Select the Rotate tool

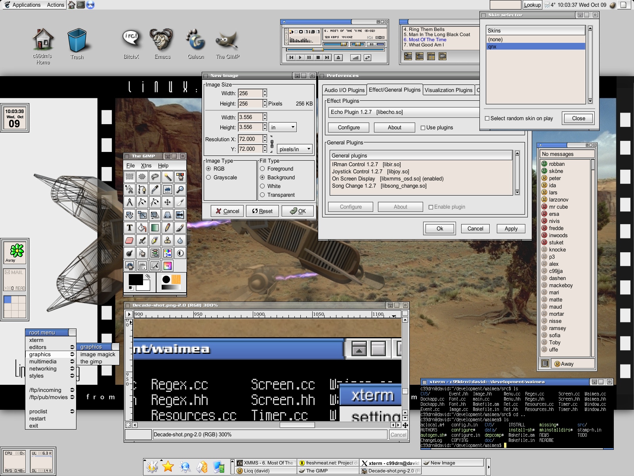[x=130, y=215]
